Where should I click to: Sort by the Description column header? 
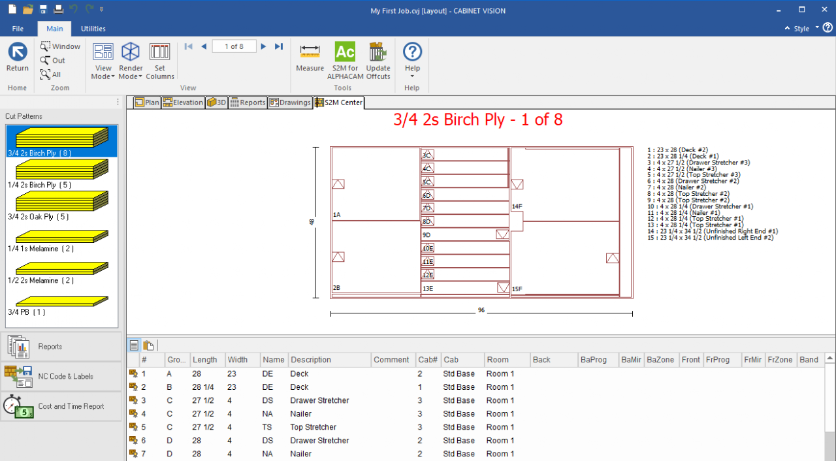point(329,360)
